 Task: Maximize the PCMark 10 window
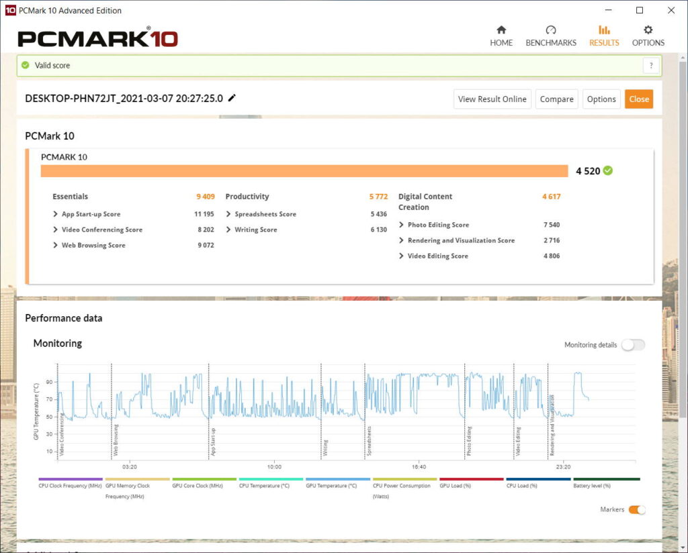[640, 10]
